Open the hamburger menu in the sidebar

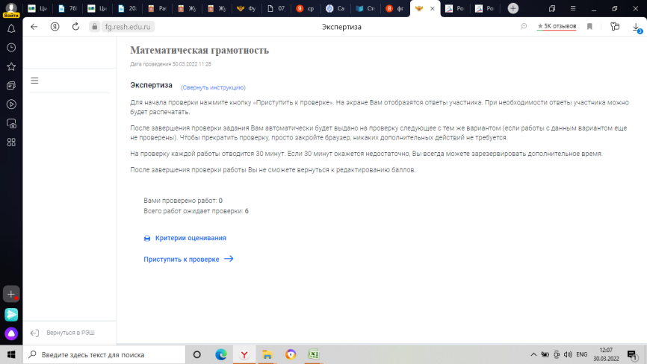pyautogui.click(x=34, y=81)
